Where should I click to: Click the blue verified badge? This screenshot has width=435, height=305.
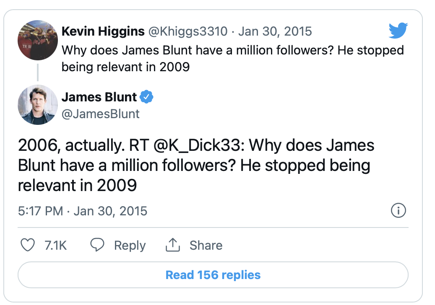click(146, 97)
